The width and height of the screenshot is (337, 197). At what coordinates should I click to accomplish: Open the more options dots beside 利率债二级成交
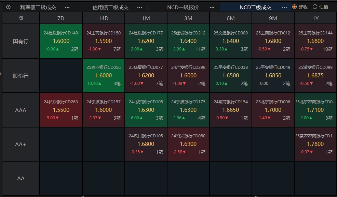67,7
